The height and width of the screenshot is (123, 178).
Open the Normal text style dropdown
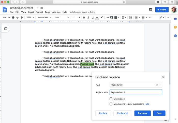point(44,17)
